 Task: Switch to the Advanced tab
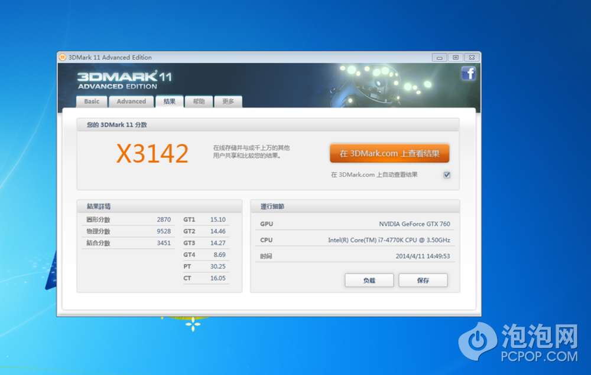coord(131,101)
